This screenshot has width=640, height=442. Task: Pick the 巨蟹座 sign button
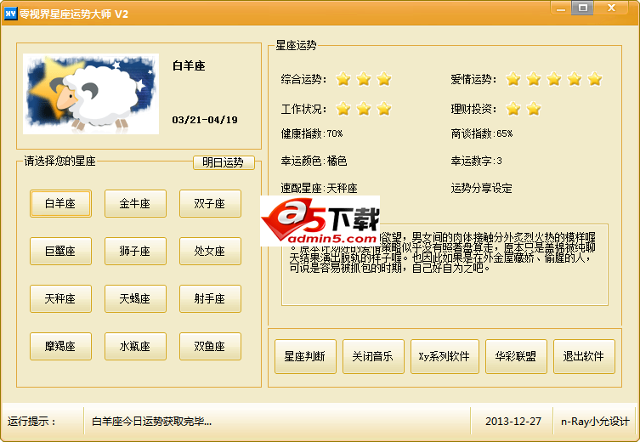[x=60, y=251]
